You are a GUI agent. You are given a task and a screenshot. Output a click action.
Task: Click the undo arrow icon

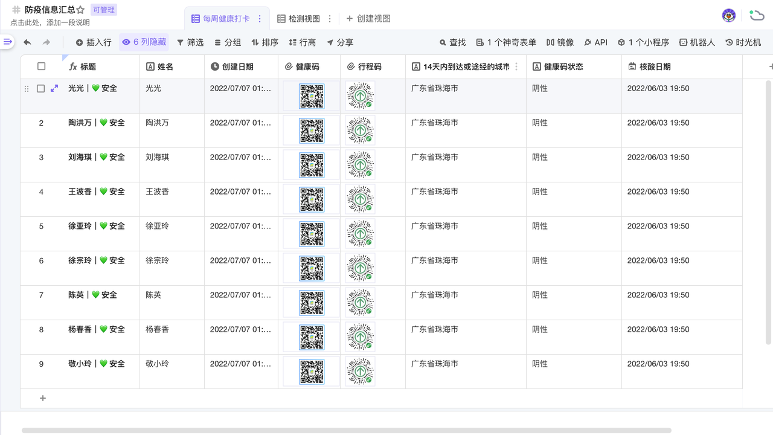(27, 42)
